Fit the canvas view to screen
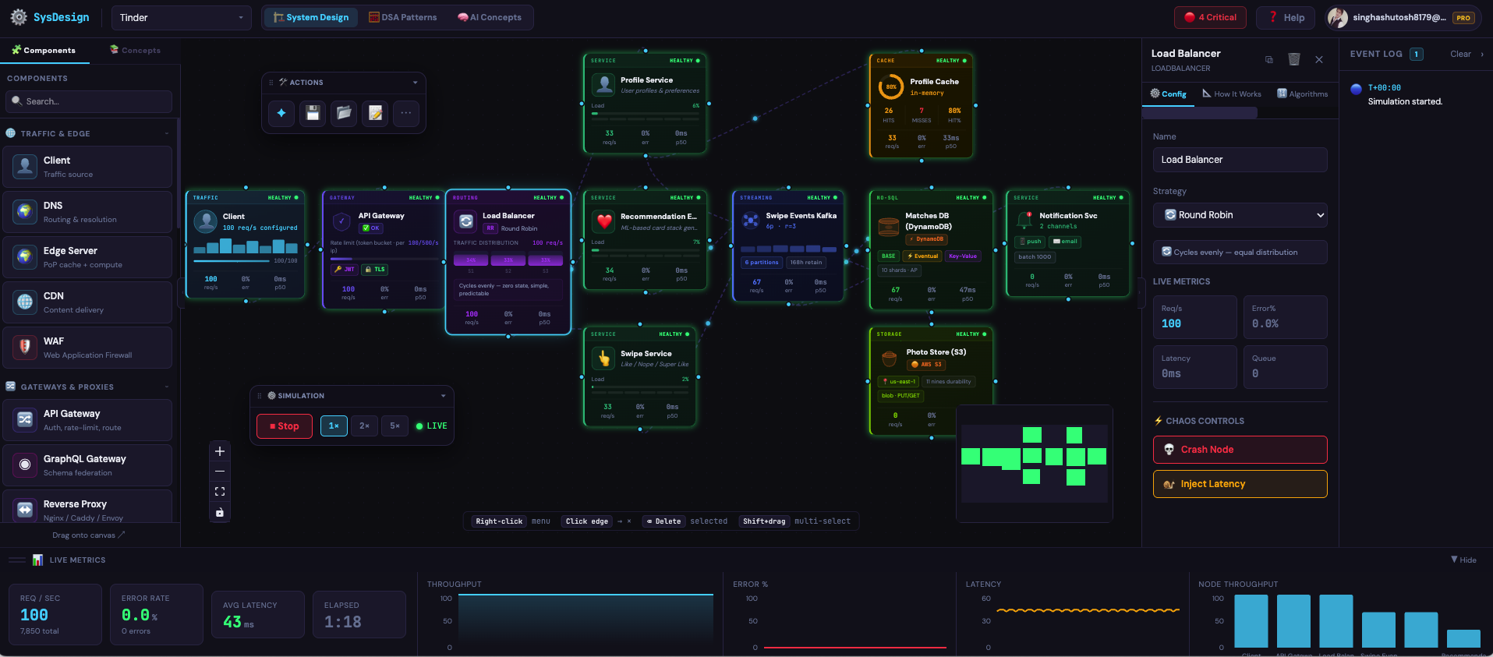The image size is (1493, 657). 220,492
